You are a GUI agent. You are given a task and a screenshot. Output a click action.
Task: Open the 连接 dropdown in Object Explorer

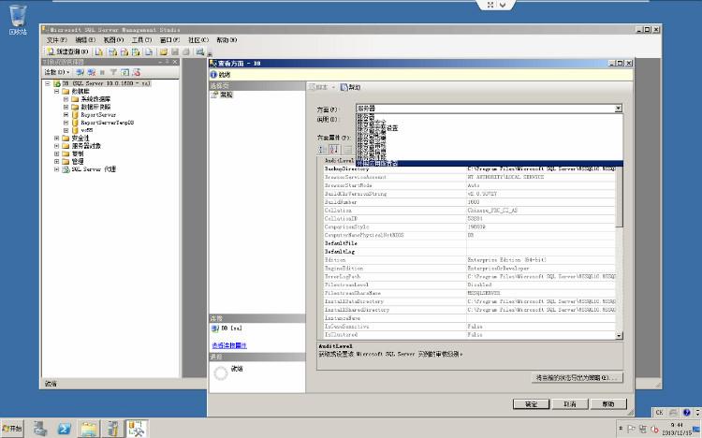(x=56, y=72)
